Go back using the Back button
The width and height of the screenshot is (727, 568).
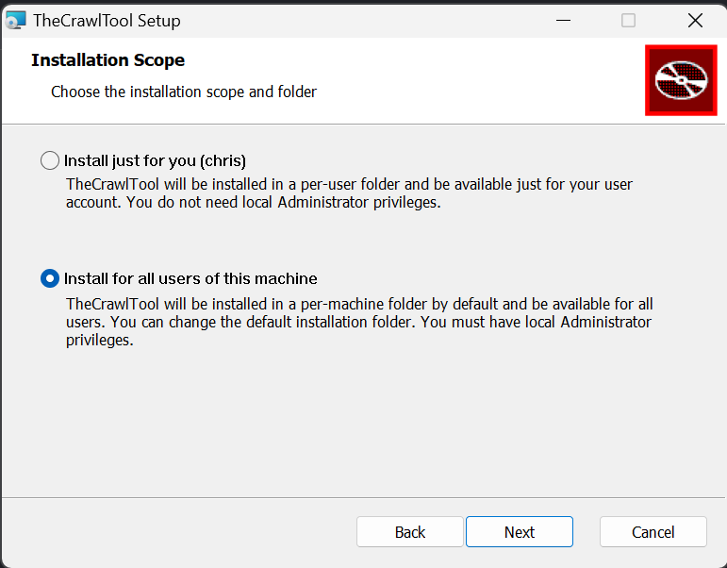coord(410,532)
